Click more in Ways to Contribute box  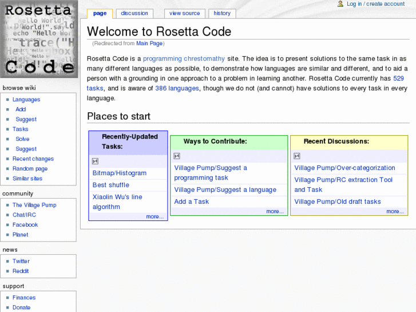(275, 211)
